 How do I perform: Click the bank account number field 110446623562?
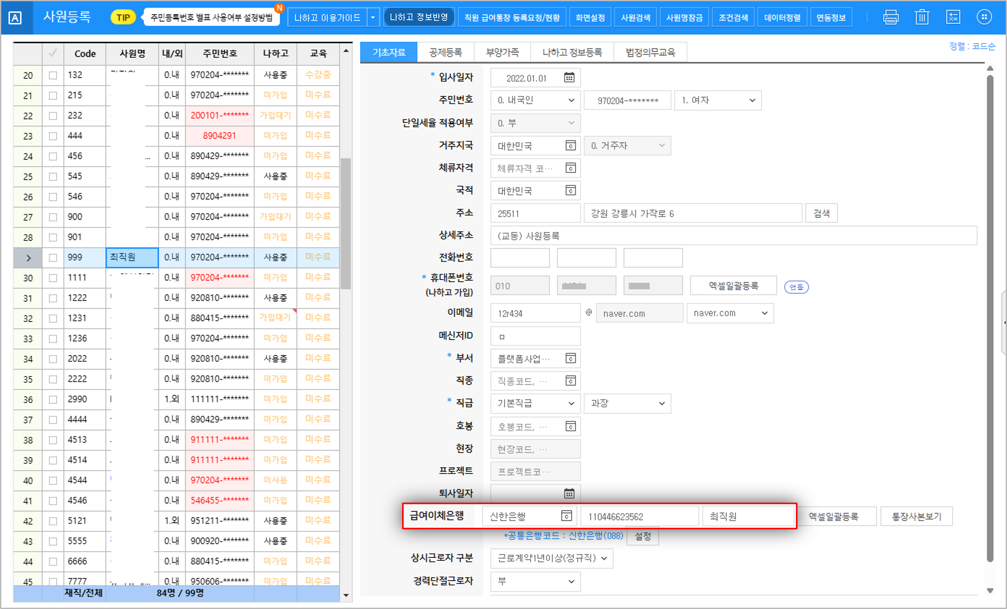(x=639, y=516)
